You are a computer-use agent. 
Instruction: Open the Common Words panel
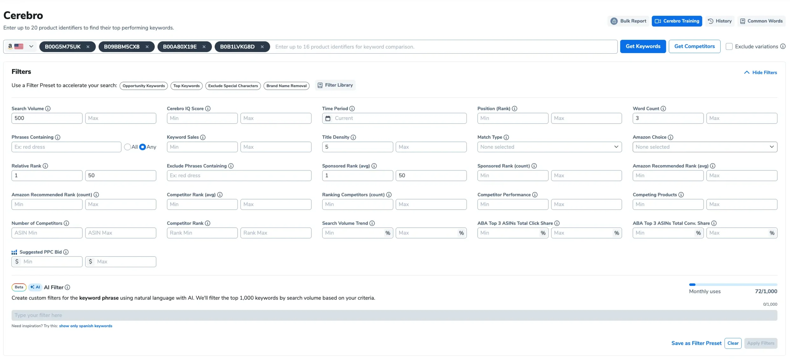point(761,21)
